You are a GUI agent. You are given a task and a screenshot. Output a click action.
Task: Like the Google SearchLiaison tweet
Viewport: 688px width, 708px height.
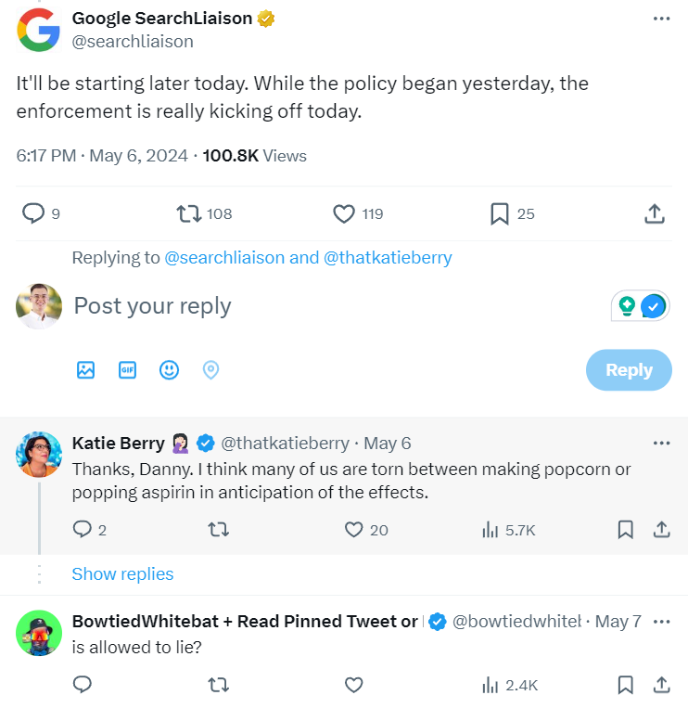coord(344,213)
